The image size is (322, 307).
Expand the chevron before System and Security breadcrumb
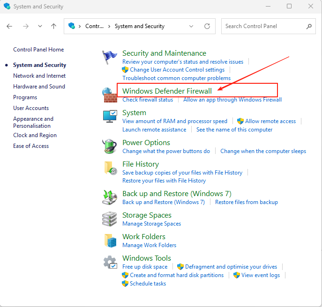(109, 26)
